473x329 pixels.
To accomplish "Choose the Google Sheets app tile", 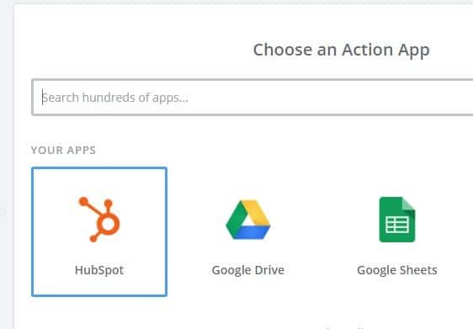I will click(x=397, y=231).
